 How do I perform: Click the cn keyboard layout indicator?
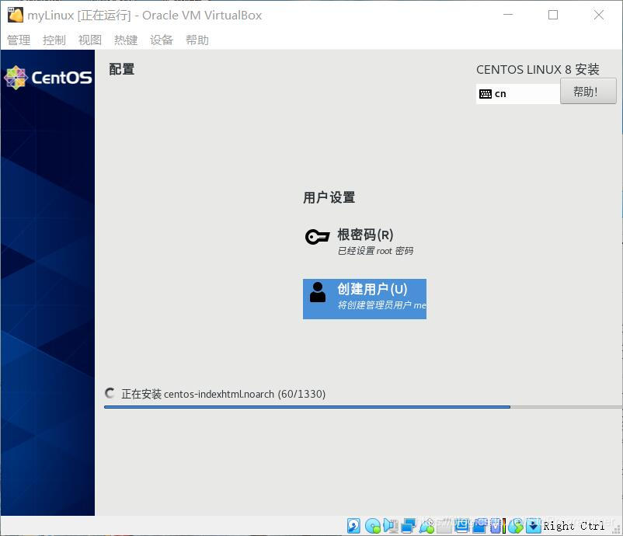(x=517, y=94)
